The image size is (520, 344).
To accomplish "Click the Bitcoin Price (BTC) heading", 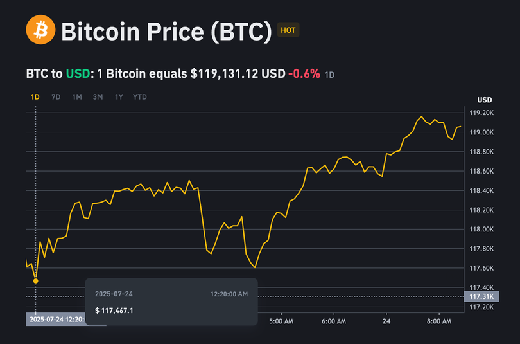I will [166, 31].
